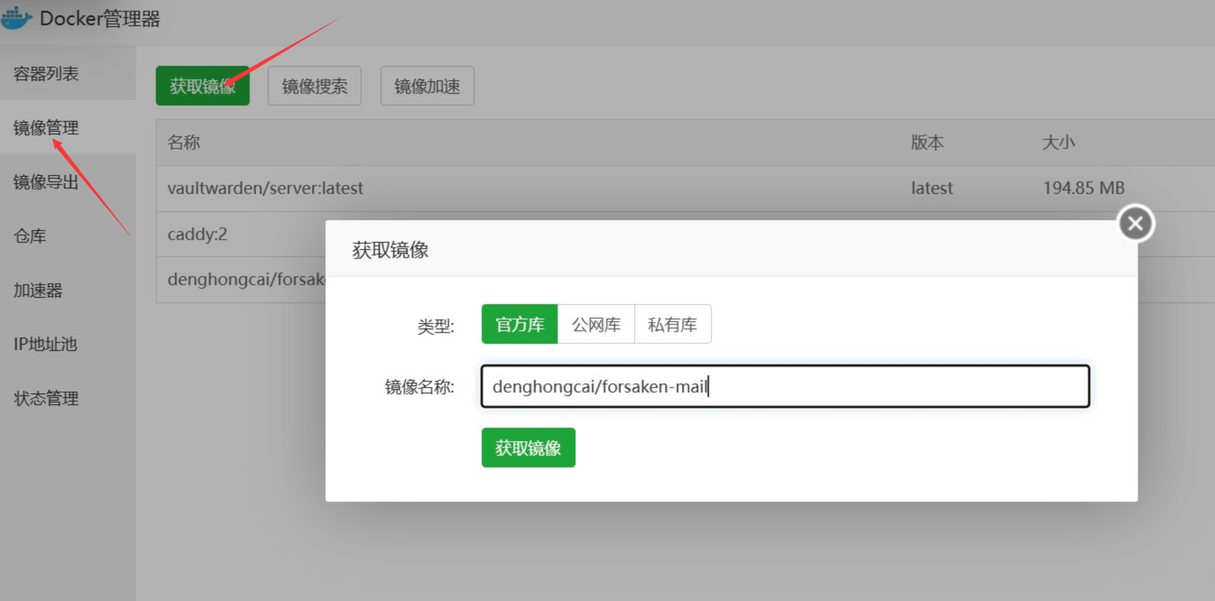The image size is (1215, 601).
Task: Click the 镜像搜索 button
Action: [x=314, y=85]
